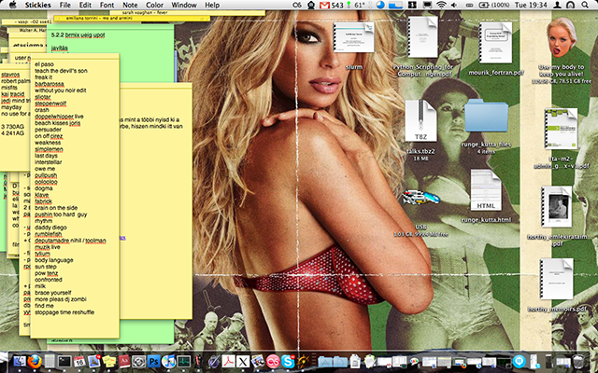Select the horthy_memoirs.pdf file

point(557,279)
